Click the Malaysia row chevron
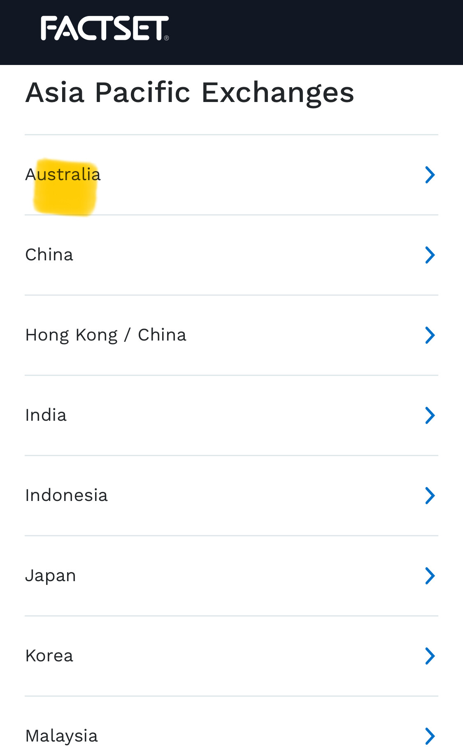Image resolution: width=463 pixels, height=751 pixels. (x=430, y=736)
